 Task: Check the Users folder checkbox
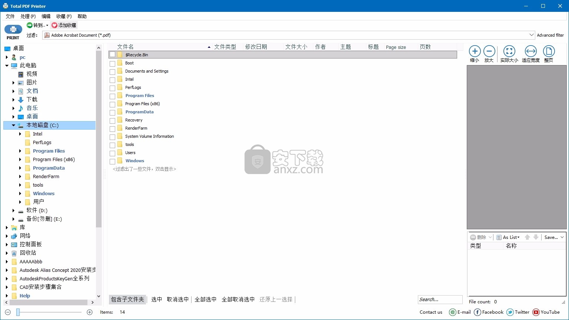(112, 153)
